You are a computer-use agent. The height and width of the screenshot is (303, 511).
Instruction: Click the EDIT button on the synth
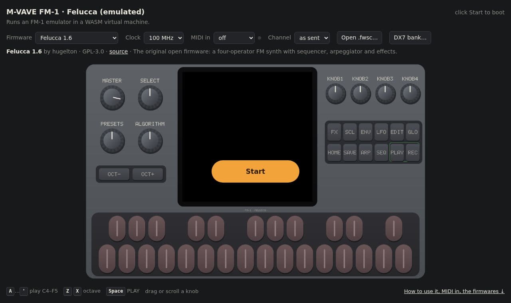[x=397, y=132]
